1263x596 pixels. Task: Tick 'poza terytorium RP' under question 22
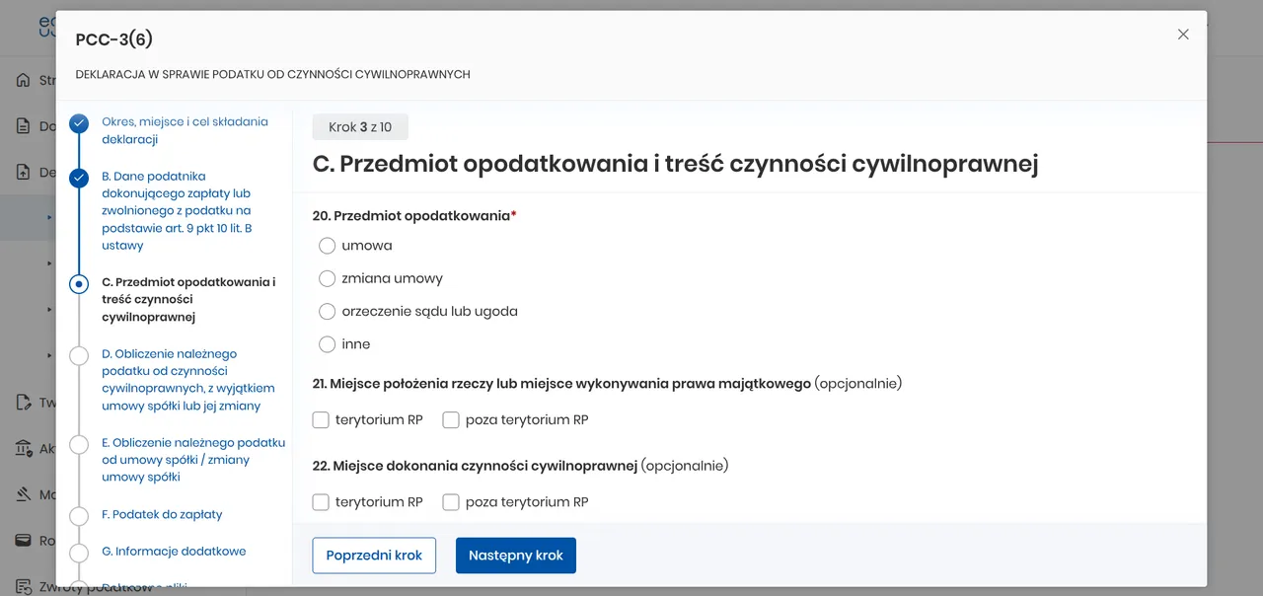[451, 502]
